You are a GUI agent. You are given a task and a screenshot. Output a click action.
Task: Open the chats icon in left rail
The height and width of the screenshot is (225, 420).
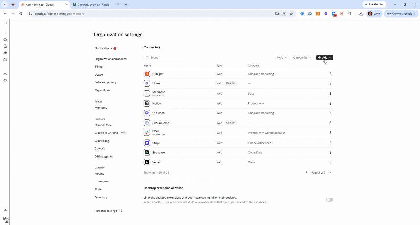click(5, 40)
